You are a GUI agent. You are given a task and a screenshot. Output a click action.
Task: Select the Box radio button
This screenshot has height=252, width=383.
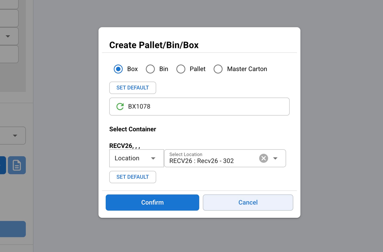coord(118,69)
